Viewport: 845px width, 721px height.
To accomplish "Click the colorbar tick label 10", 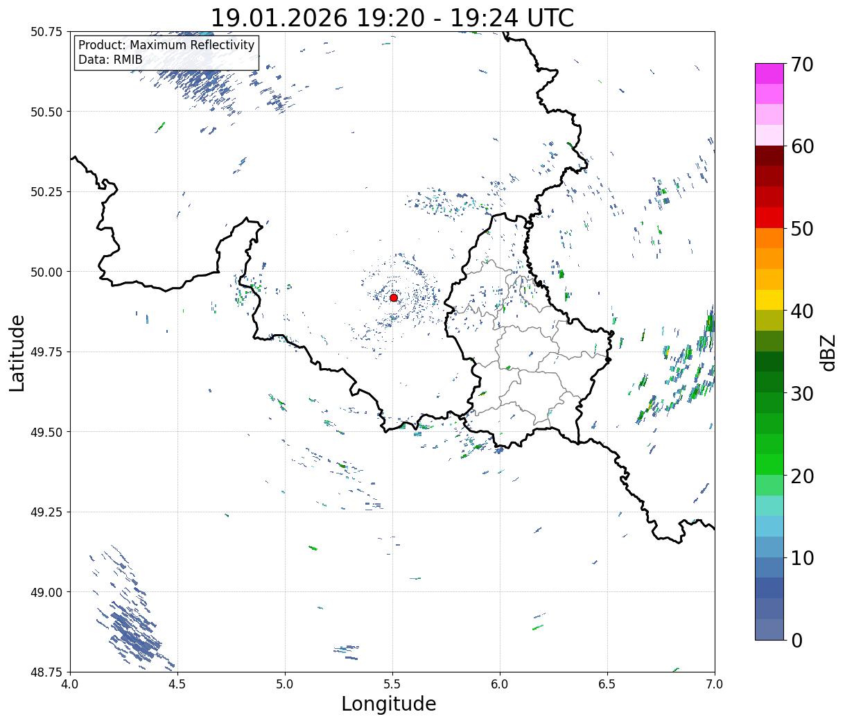I will coord(803,557).
